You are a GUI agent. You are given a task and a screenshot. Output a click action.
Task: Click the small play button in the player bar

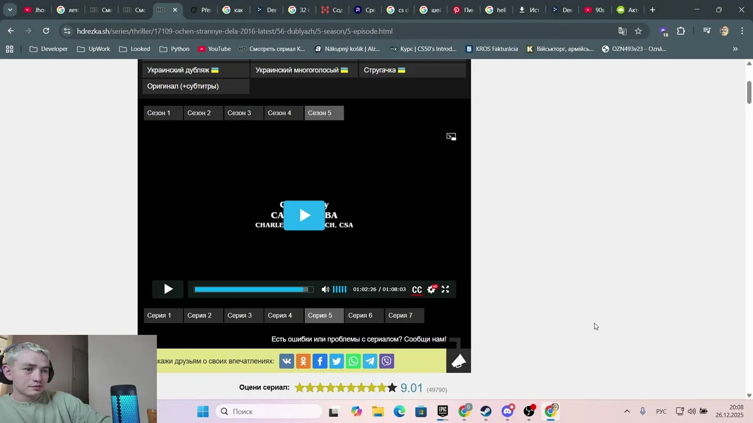pos(168,289)
